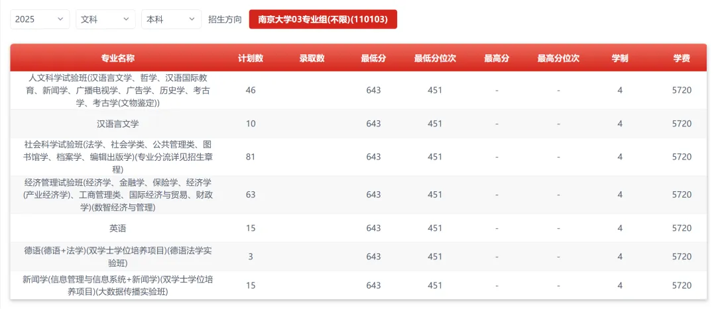Click duration 4 in the 汉语言文学 row
This screenshot has height=309, width=716.
click(x=620, y=124)
